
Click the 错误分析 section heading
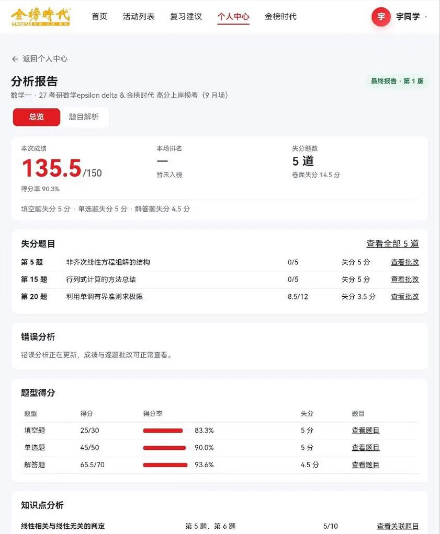pyautogui.click(x=38, y=337)
